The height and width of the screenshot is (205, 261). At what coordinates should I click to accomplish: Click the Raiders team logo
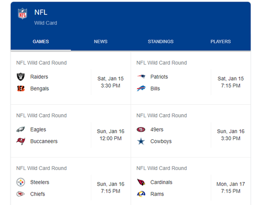(x=20, y=77)
